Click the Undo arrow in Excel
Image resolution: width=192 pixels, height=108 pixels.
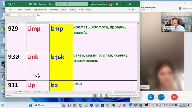pyautogui.click(x=13, y=4)
